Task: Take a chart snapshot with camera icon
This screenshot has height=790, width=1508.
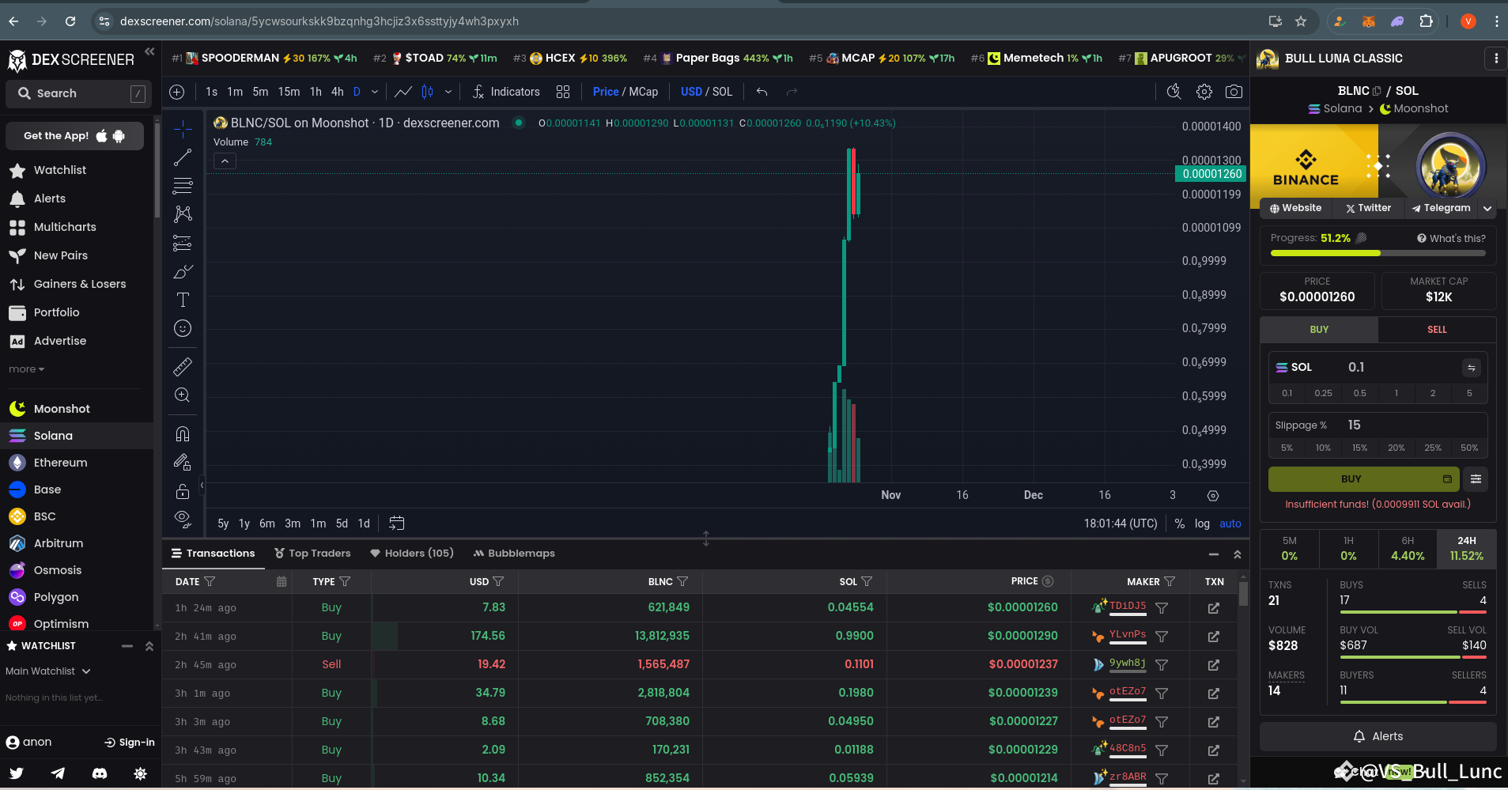Action: tap(1234, 92)
